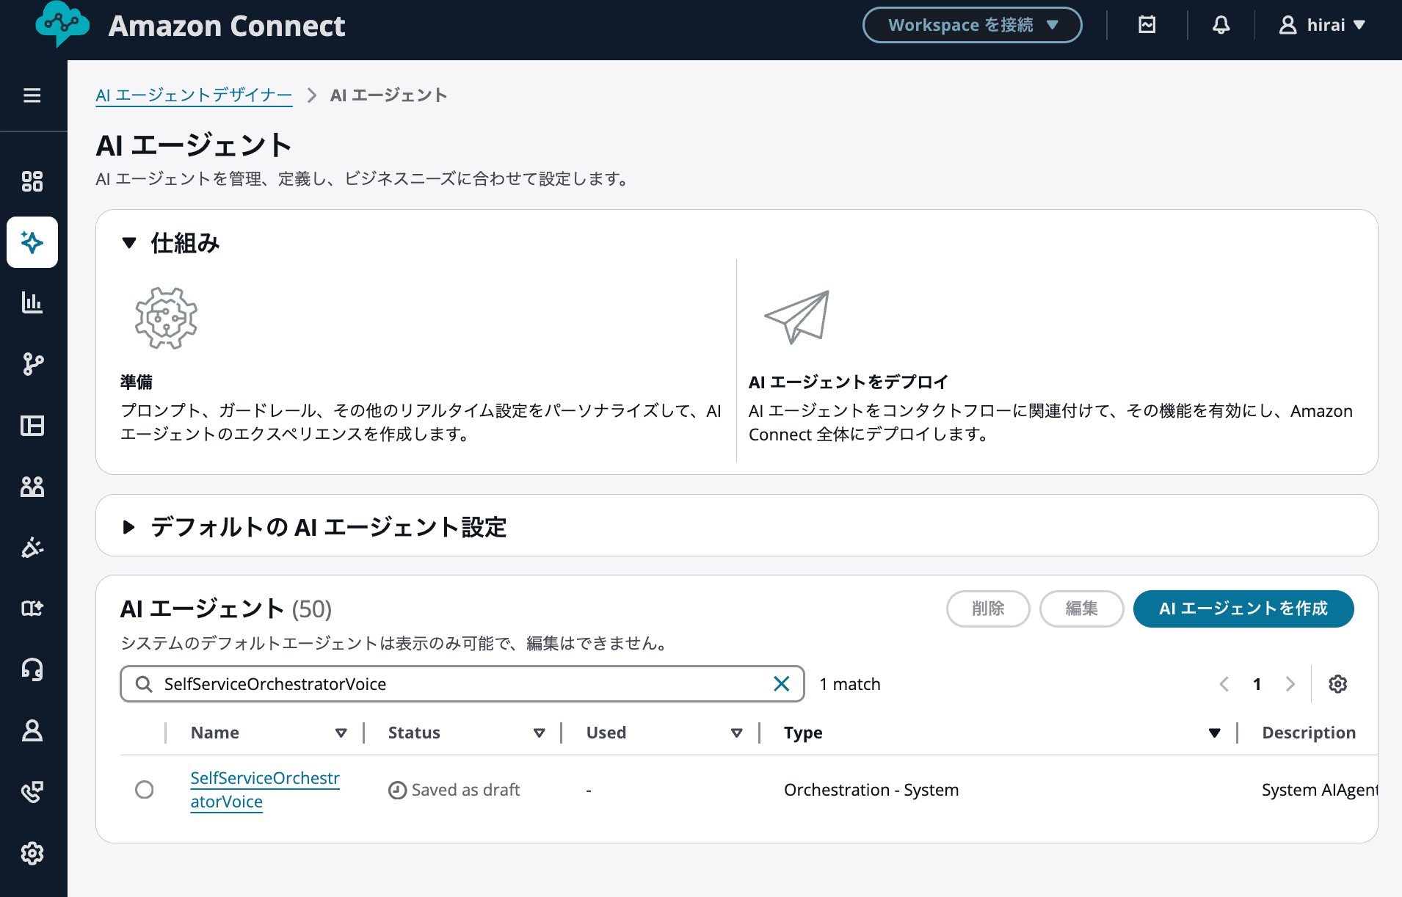The height and width of the screenshot is (897, 1402).
Task: Go to AI エージェントデザイナー breadcrumb
Action: [194, 95]
